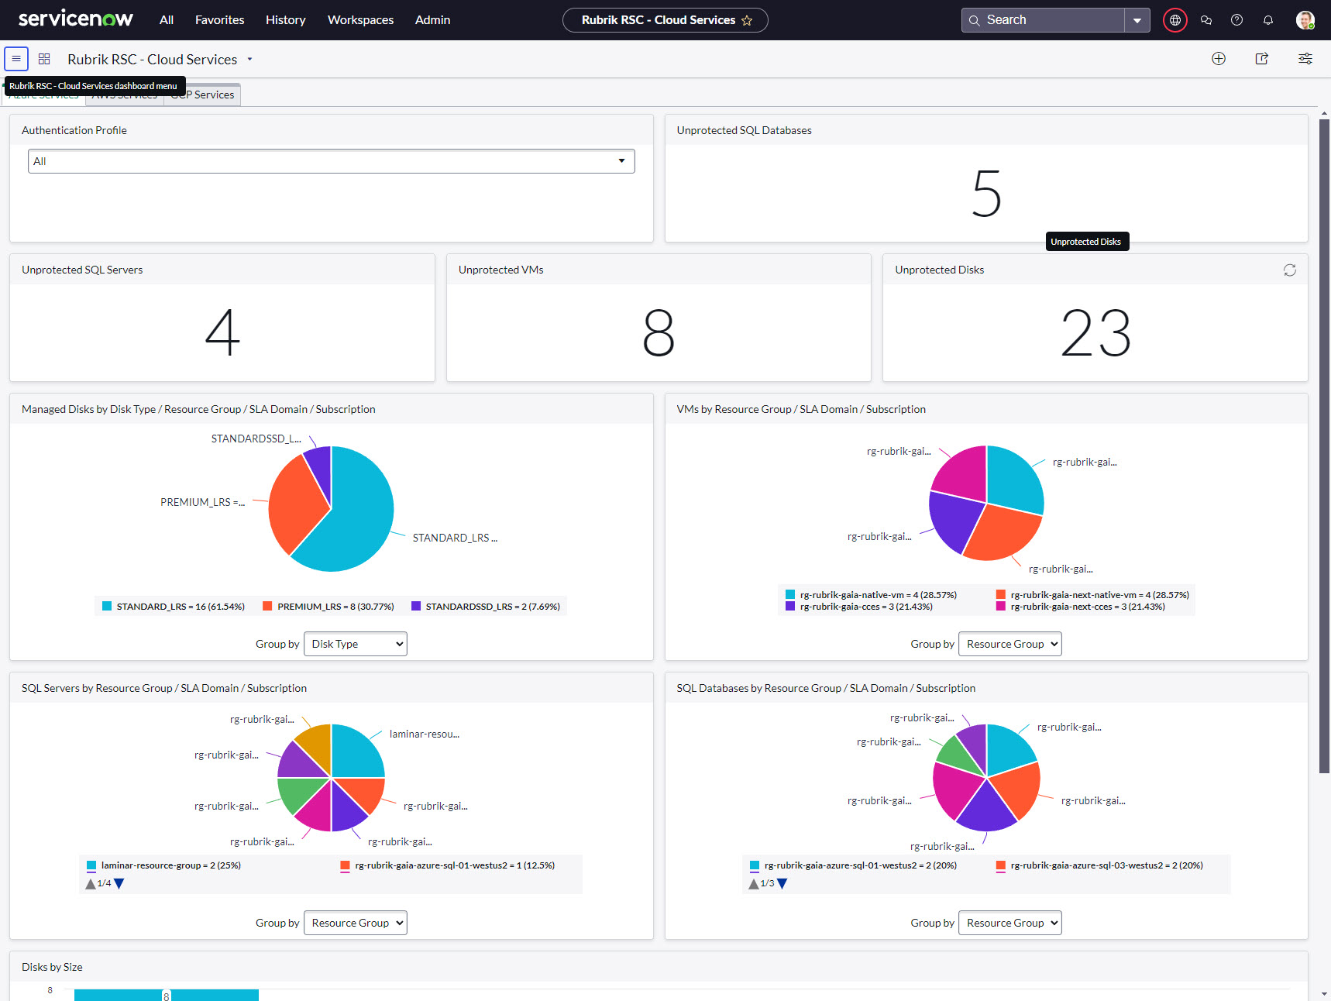This screenshot has width=1331, height=1001.
Task: Open the SQL Servers group-by dropdown
Action: point(356,923)
